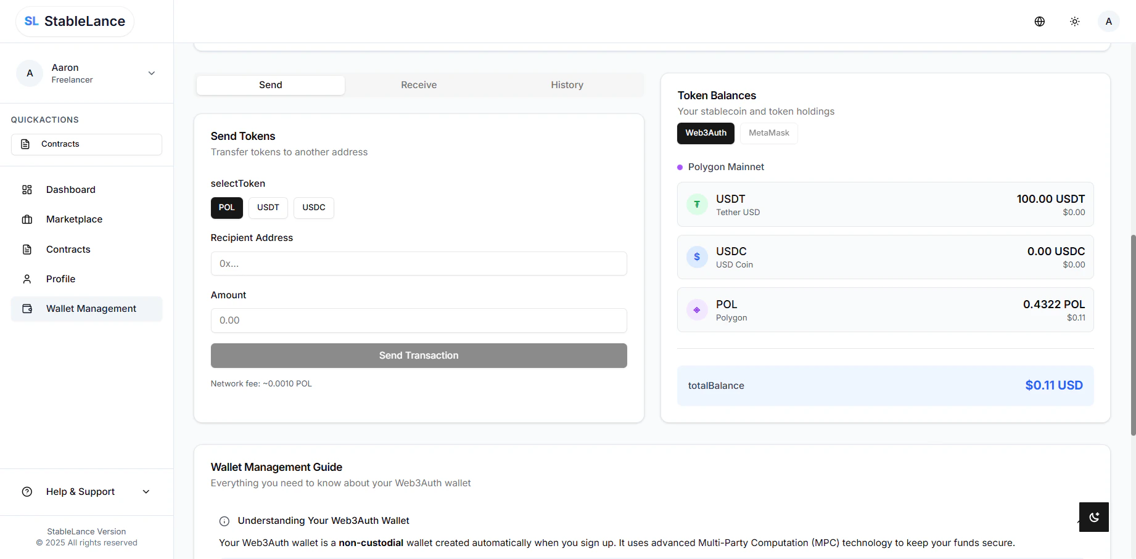Click the Send Transaction button
1136x559 pixels.
coord(419,356)
